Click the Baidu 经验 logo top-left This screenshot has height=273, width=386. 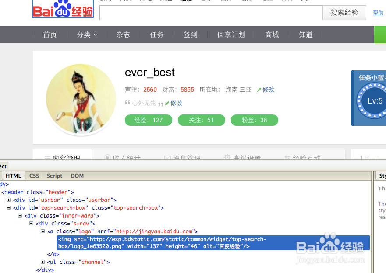[x=62, y=9]
